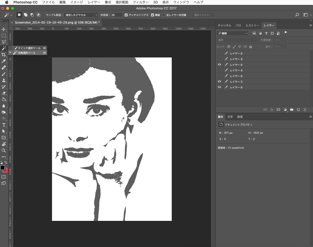Open the Layers panel options menu
The height and width of the screenshot is (247, 313).
(311, 26)
